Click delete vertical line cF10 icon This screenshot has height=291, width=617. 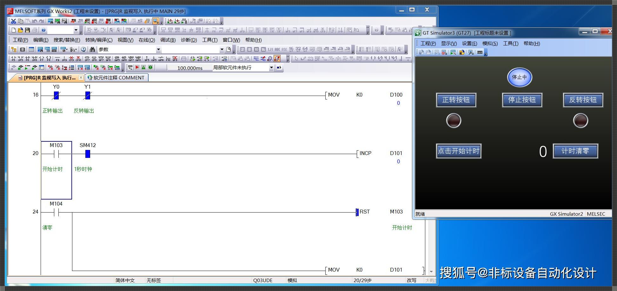tap(78, 58)
